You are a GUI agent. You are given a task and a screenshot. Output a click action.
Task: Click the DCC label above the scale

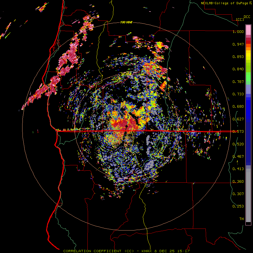pyautogui.click(x=247, y=17)
